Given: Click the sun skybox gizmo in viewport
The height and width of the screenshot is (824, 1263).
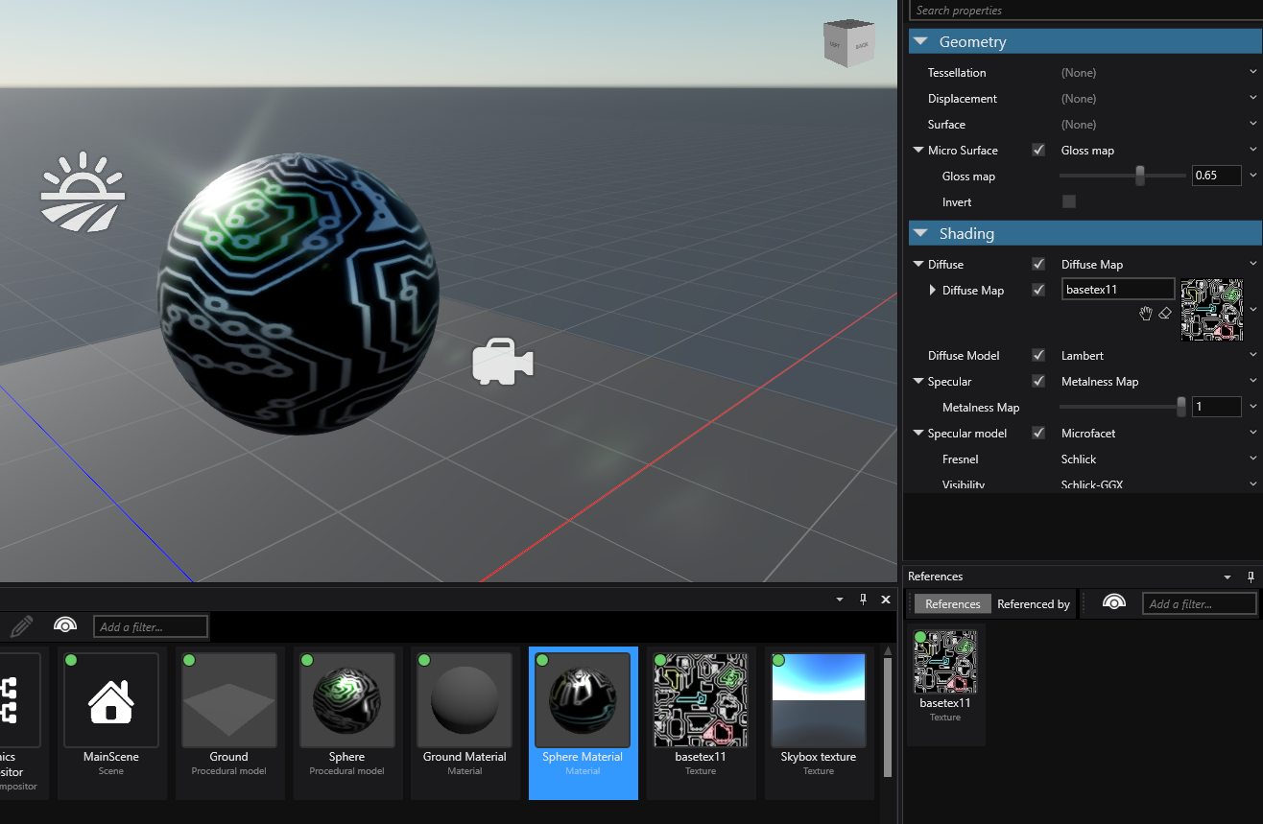Looking at the screenshot, I should tap(83, 192).
